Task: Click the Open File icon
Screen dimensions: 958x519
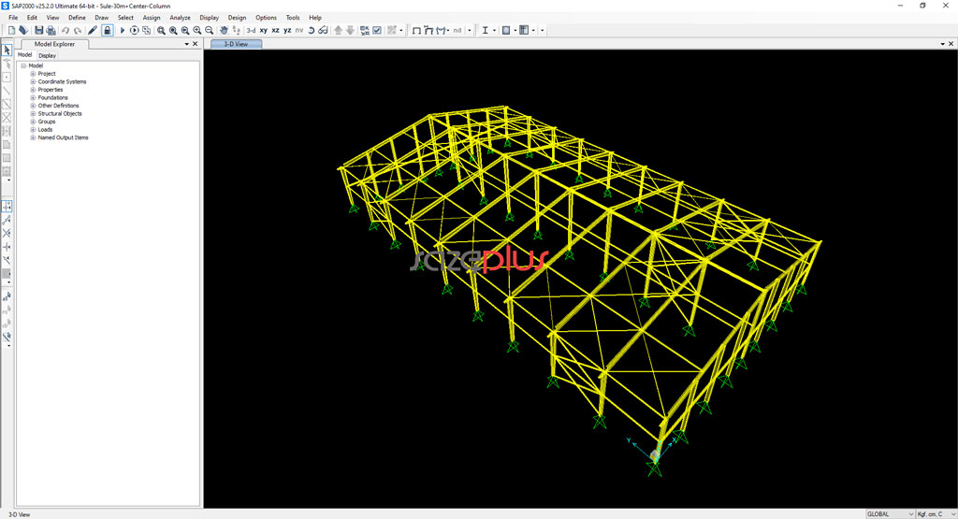Action: [23, 30]
